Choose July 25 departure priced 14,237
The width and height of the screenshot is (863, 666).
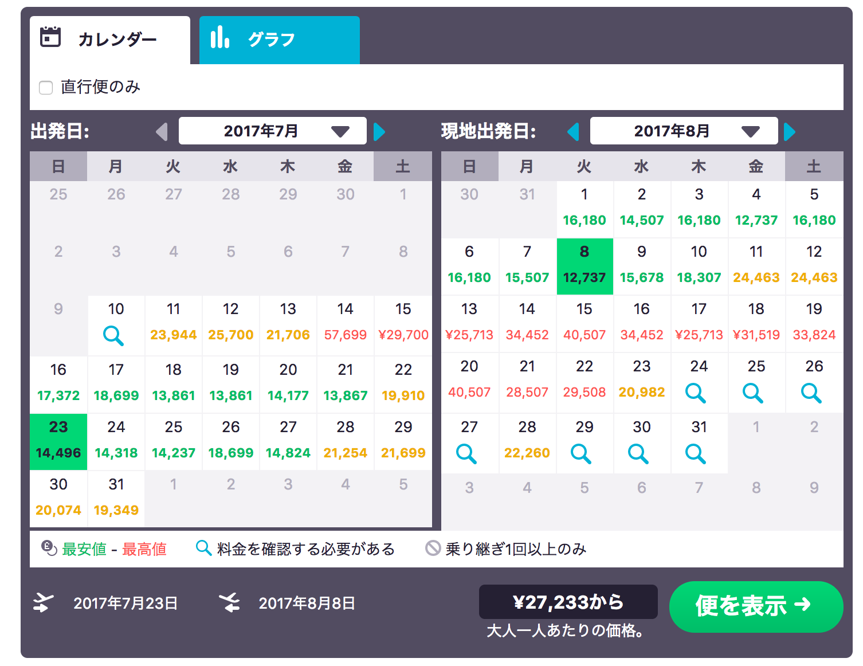click(x=174, y=441)
